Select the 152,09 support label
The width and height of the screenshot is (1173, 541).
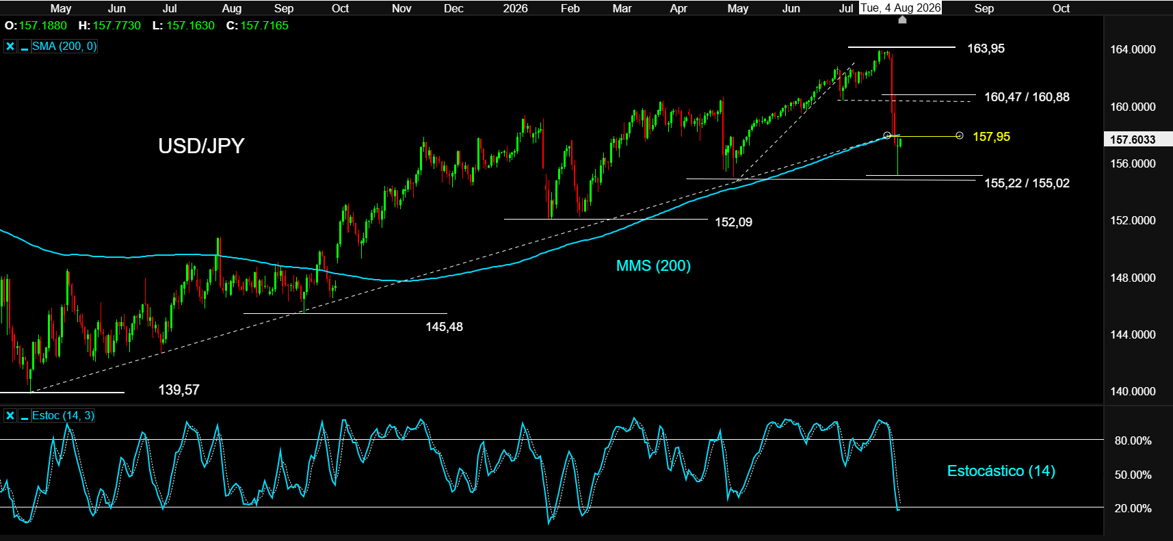click(x=733, y=222)
